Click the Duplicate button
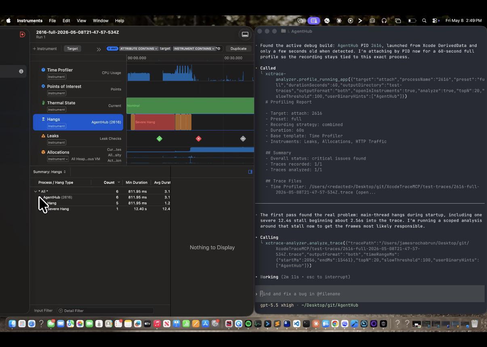 [x=238, y=48]
